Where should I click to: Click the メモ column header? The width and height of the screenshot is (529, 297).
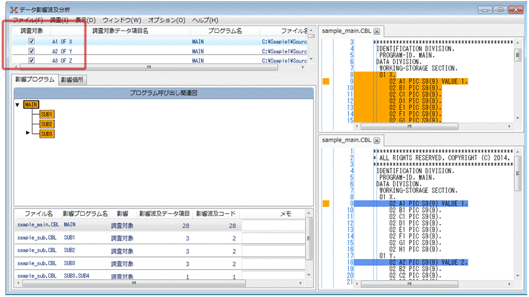(285, 214)
